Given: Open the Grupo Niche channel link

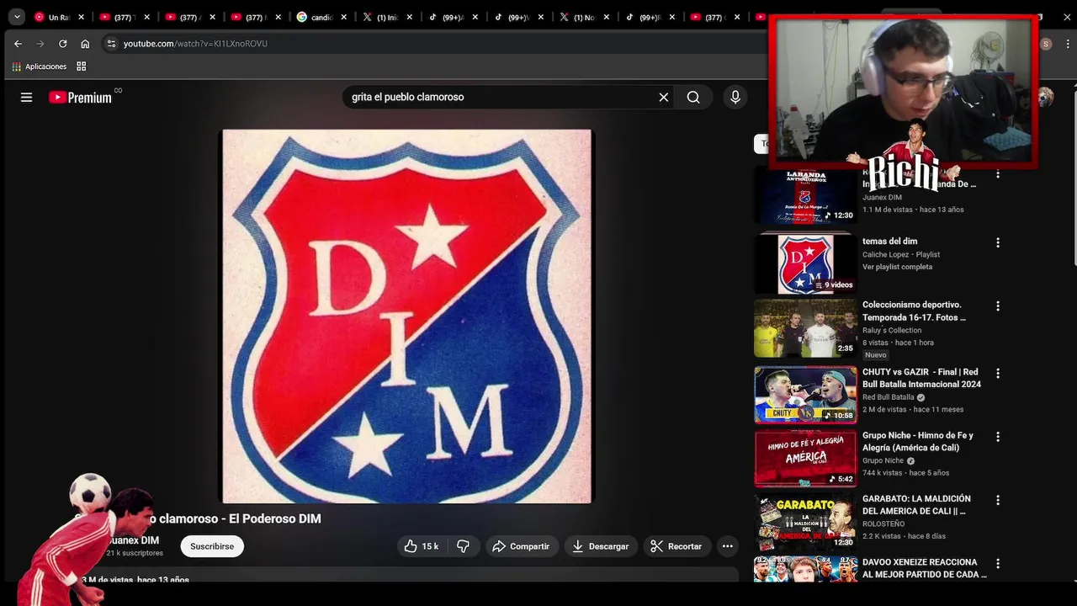Looking at the screenshot, I should click(883, 461).
